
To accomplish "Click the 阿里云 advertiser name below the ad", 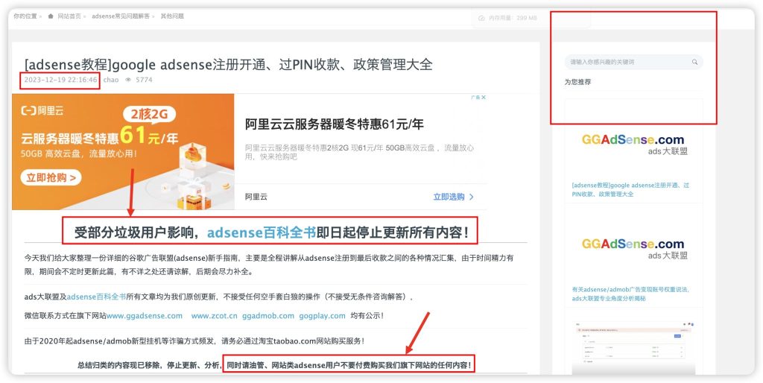I will tap(256, 197).
